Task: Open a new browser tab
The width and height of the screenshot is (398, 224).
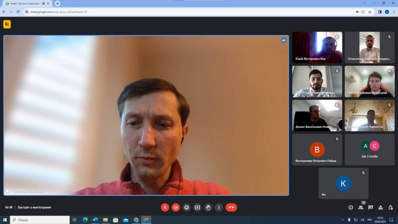Action: 58,3
